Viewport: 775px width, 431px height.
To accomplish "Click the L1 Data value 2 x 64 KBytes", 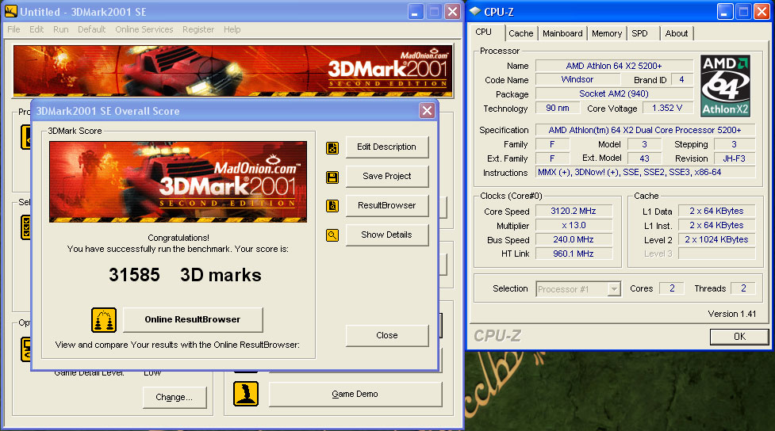I will [x=716, y=212].
